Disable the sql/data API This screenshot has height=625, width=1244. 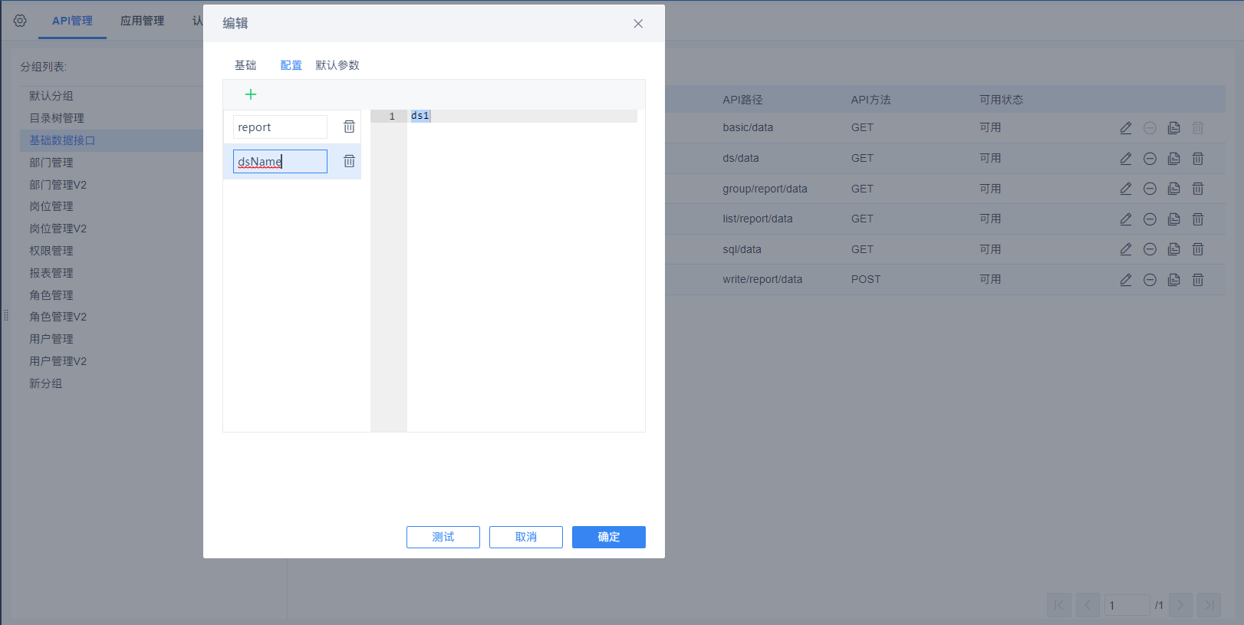[1150, 249]
